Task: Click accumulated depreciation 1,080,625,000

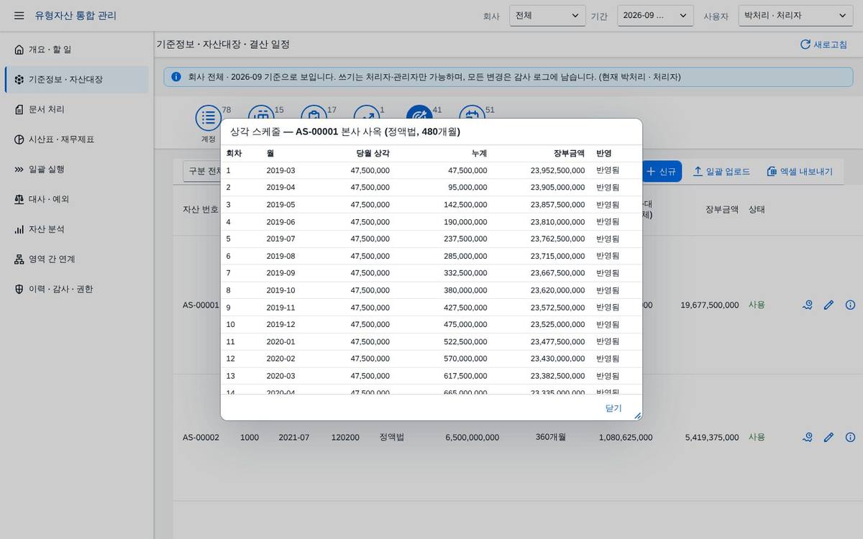Action: point(626,437)
